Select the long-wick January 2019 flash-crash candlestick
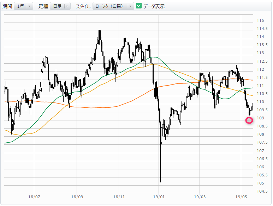 160,151
